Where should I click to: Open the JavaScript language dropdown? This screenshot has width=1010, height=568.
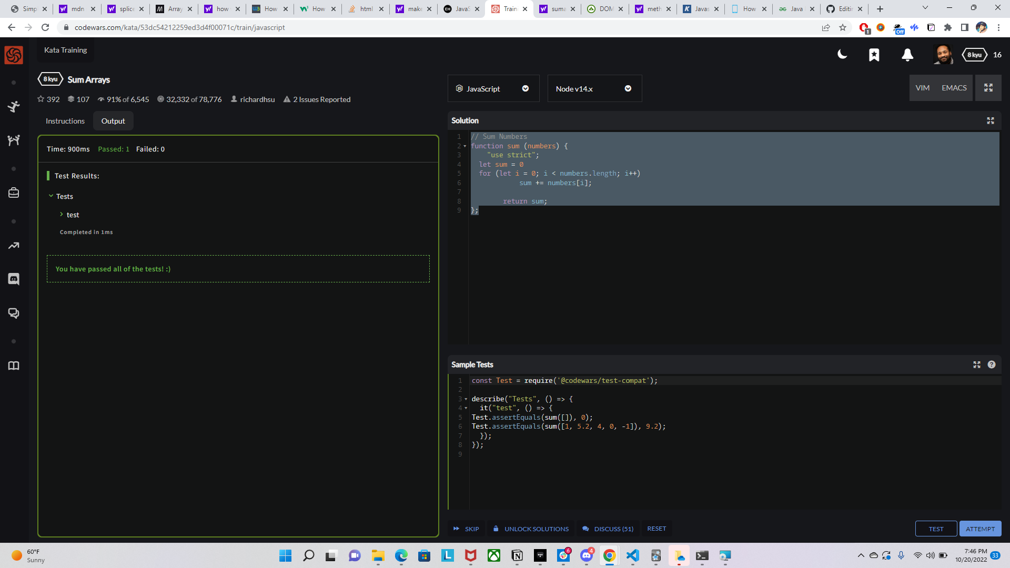click(x=493, y=88)
